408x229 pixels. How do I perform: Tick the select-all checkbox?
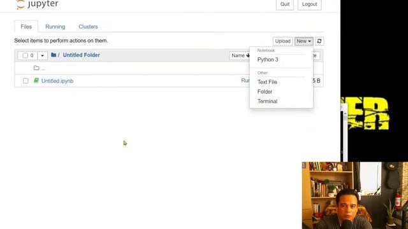pos(25,55)
